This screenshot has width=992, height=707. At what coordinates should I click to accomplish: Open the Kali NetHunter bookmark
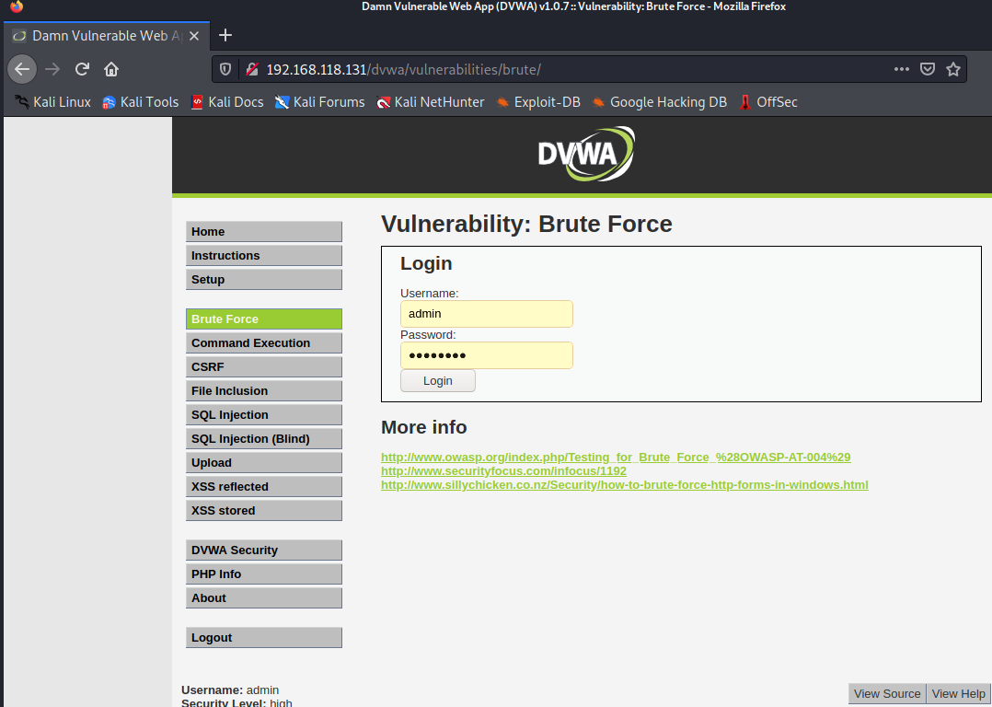[x=431, y=102]
